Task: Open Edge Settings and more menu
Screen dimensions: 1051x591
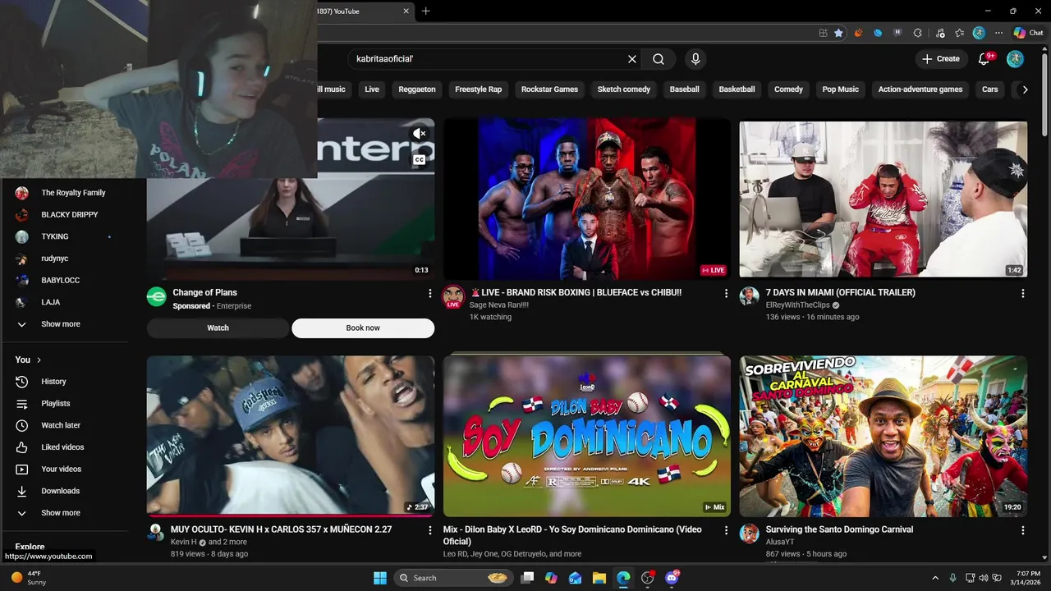Action: coord(998,33)
